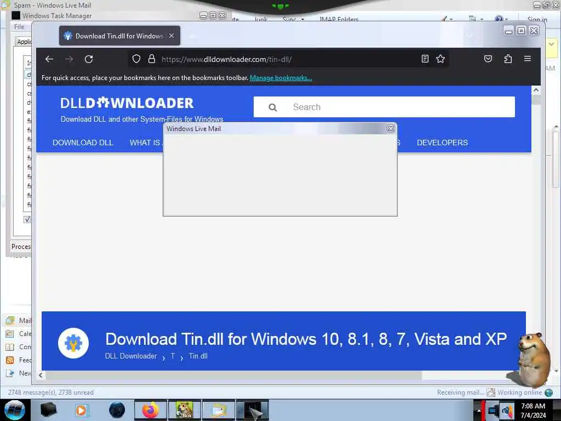Reload the page in Firefox
Viewport: 561px width, 421px height.
point(89,59)
